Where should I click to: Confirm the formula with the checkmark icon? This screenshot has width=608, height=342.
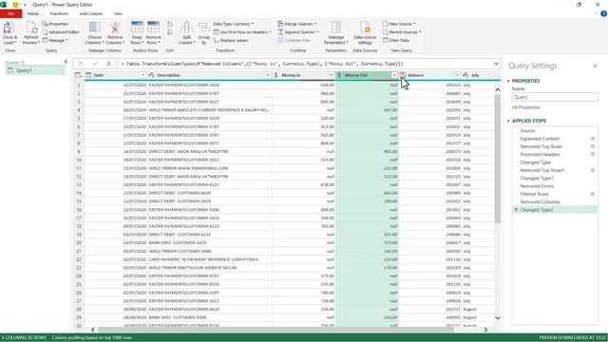point(95,64)
